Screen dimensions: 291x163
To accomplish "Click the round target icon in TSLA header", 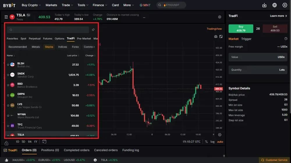I will coord(219,17).
